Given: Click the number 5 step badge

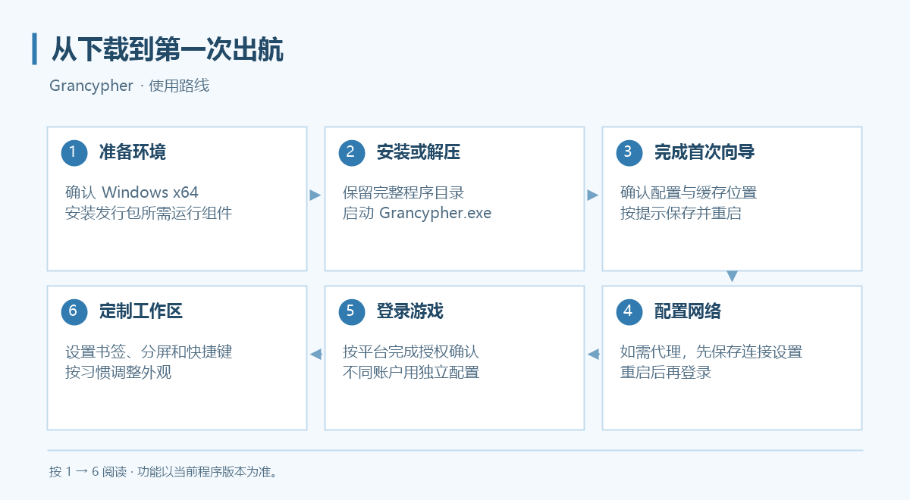Looking at the screenshot, I should pos(351,311).
